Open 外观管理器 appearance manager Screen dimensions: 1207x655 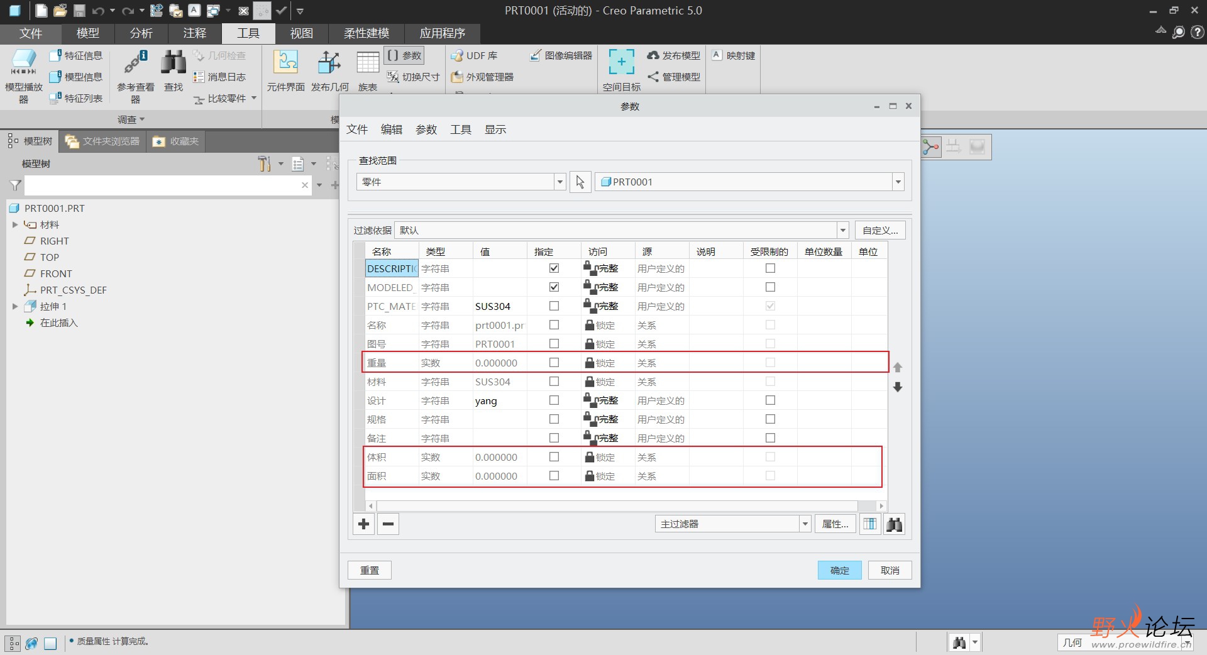tap(482, 77)
